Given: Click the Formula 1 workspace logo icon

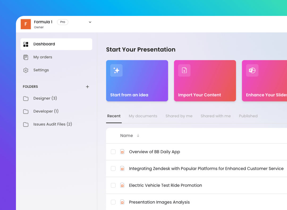Looking at the screenshot, I should (26, 24).
